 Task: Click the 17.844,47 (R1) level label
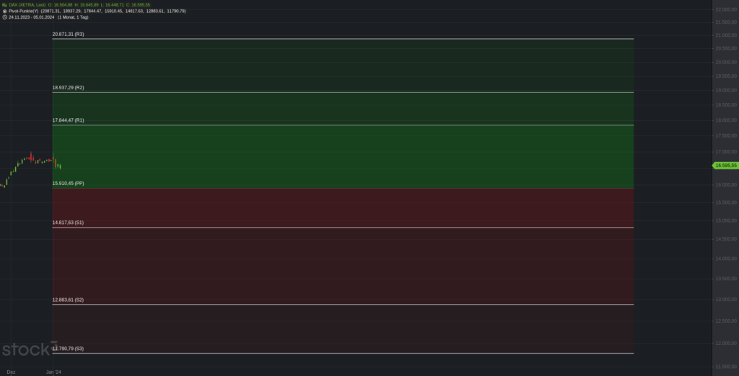69,120
